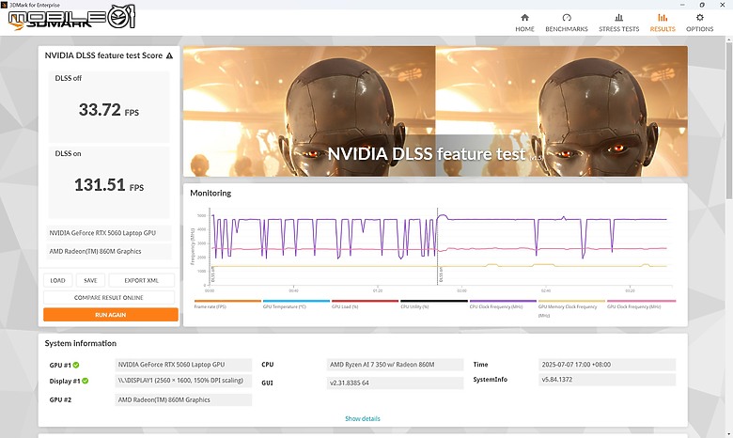Screen dimensions: 733x438
Task: Select SystemInfo v5.84.1372 value
Action: point(607,380)
